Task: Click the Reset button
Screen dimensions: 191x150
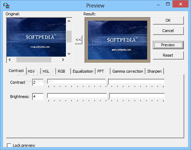Action: 168,55
